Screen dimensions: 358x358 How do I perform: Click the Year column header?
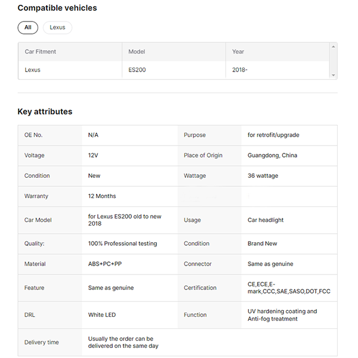tap(238, 52)
